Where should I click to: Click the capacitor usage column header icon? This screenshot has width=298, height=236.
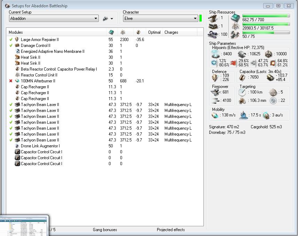pyautogui.click(x=138, y=32)
